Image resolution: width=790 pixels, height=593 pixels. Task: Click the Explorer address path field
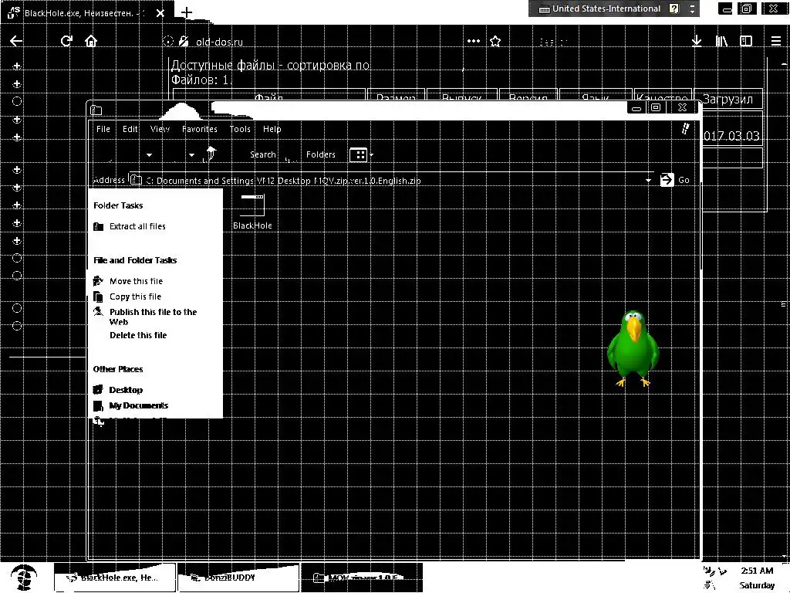(x=390, y=181)
